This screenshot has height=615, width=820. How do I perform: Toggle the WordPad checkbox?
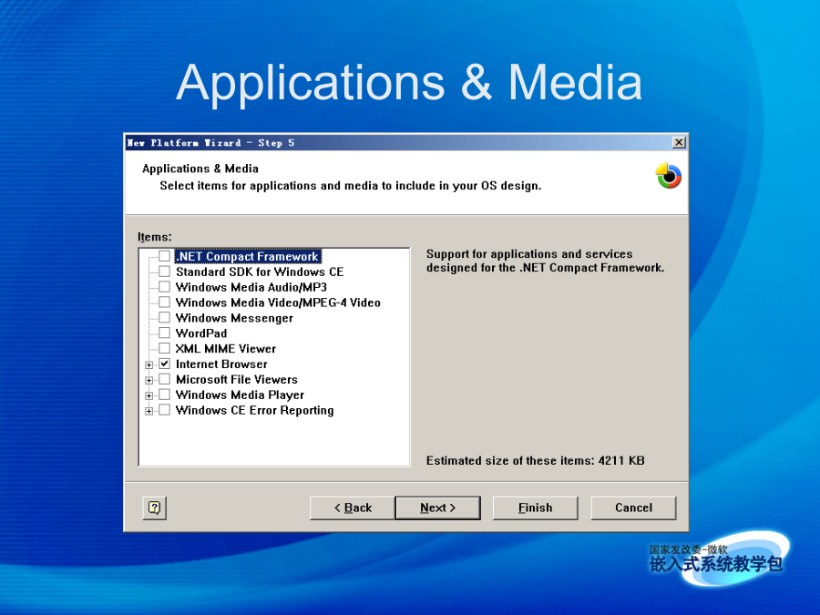click(x=164, y=333)
